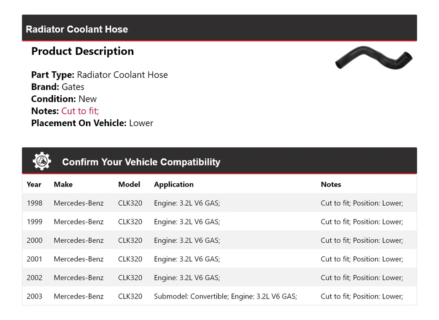This screenshot has height=320, width=439.
Task: Click the Notes column header
Action: (331, 185)
